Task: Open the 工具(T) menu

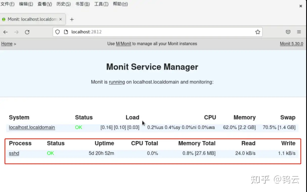Action: (101, 4)
